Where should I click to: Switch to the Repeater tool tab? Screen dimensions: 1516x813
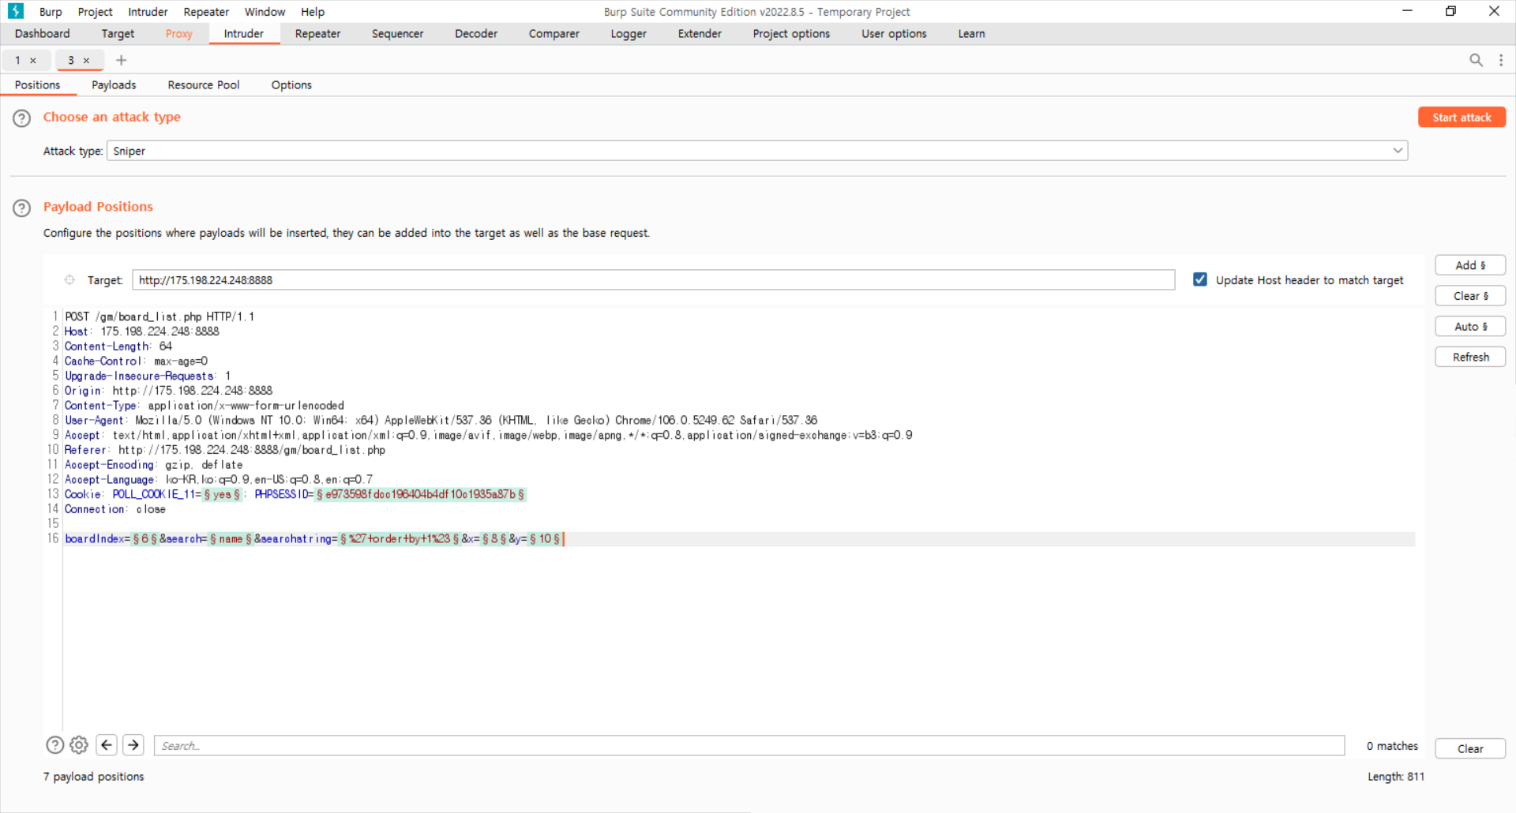[317, 34]
